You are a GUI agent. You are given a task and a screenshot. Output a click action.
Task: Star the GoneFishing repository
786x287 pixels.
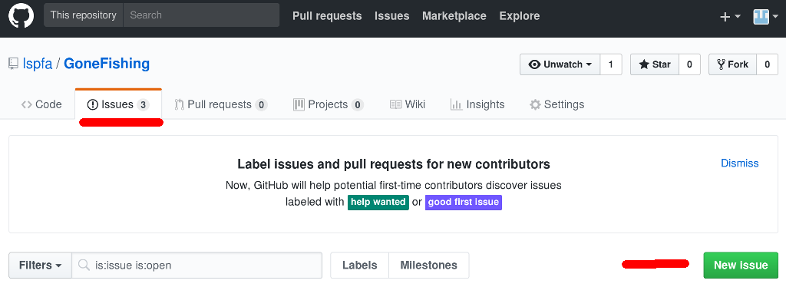(655, 64)
